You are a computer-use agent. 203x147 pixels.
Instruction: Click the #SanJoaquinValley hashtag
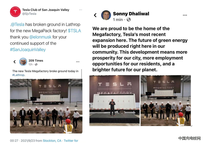pos(28,50)
